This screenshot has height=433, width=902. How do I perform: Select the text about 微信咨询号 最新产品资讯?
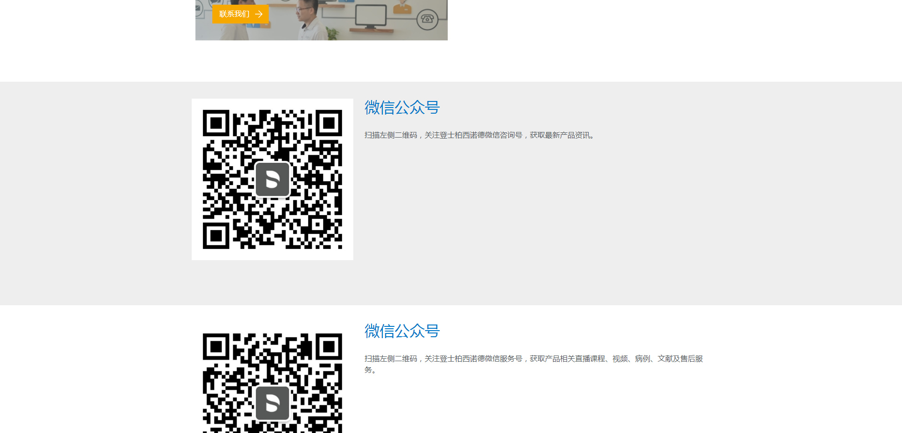coord(480,135)
